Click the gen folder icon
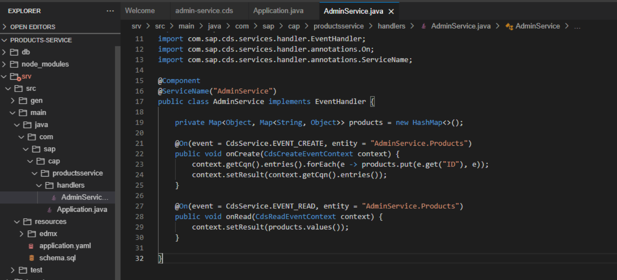Image resolution: width=617 pixels, height=280 pixels. pos(23,100)
